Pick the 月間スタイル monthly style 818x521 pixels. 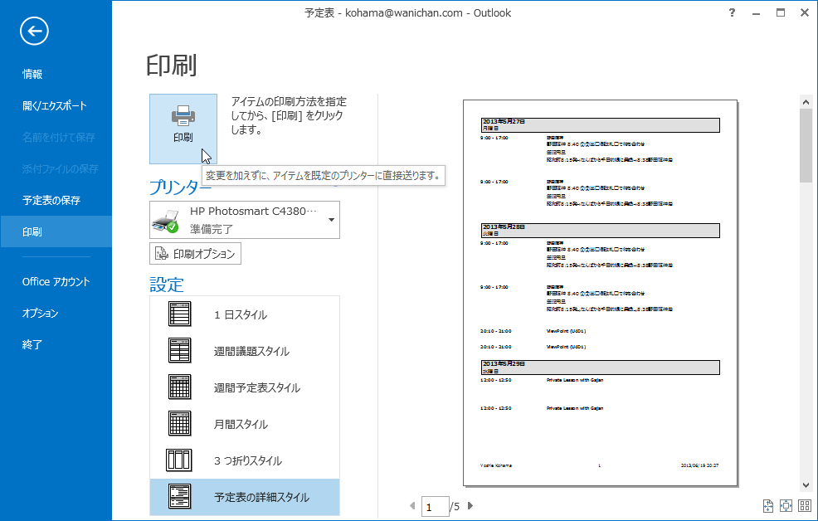click(x=245, y=424)
